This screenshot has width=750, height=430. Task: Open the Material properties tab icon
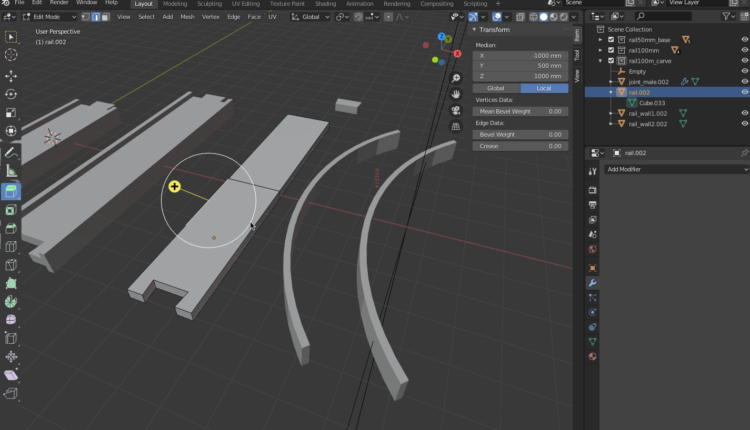593,356
